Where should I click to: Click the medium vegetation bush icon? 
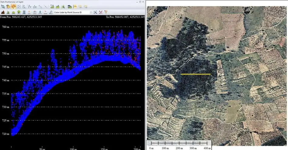click(14, 12)
